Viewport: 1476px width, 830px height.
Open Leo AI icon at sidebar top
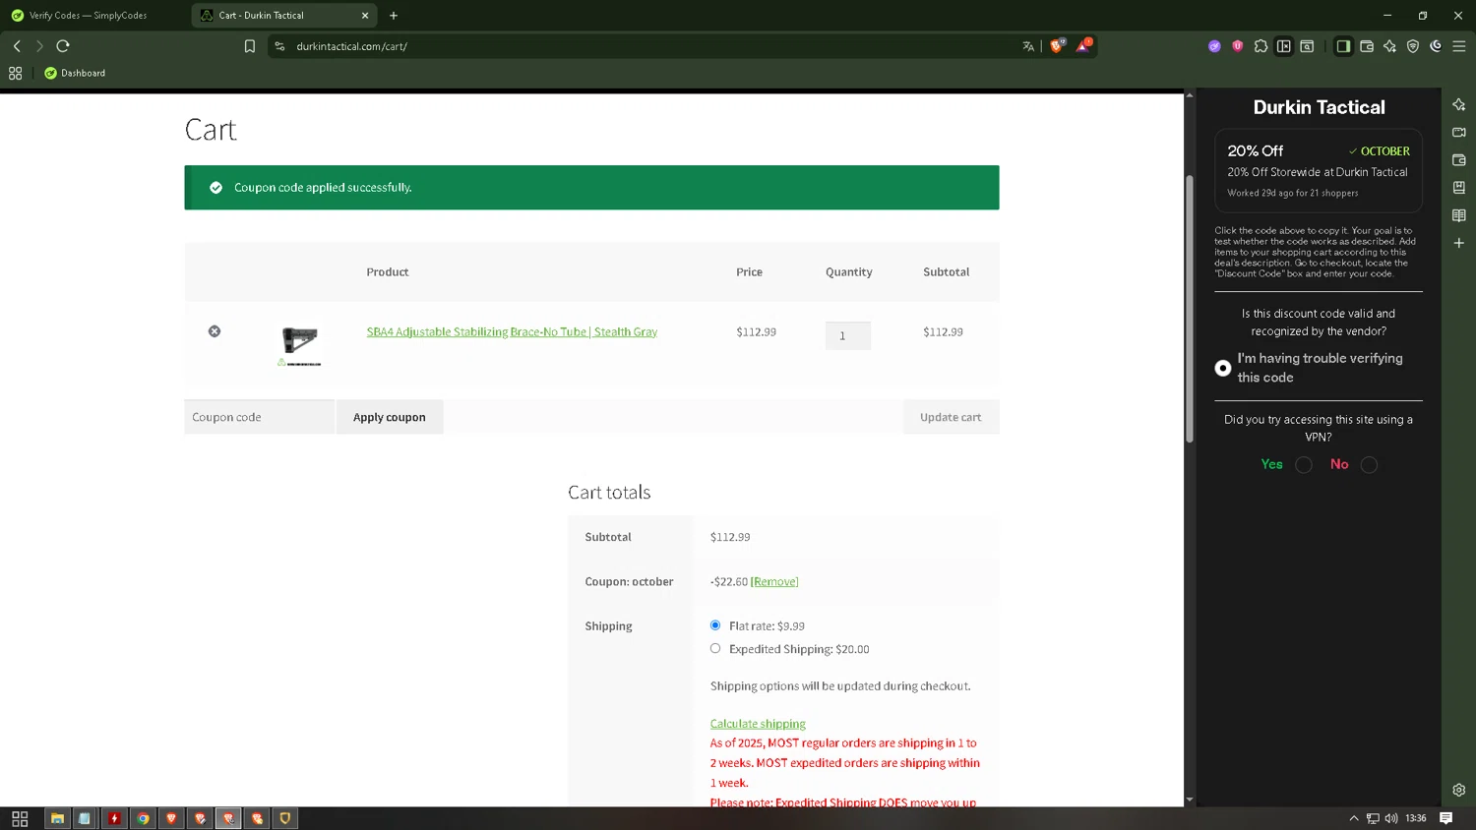1459,105
